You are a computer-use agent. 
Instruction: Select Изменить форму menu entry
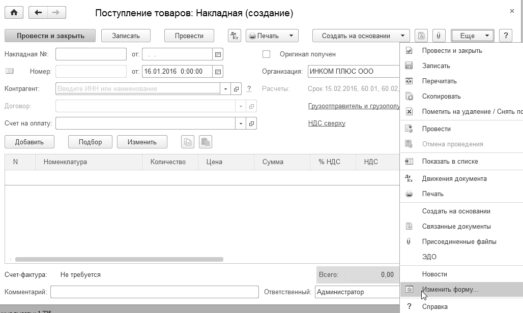pos(461,289)
